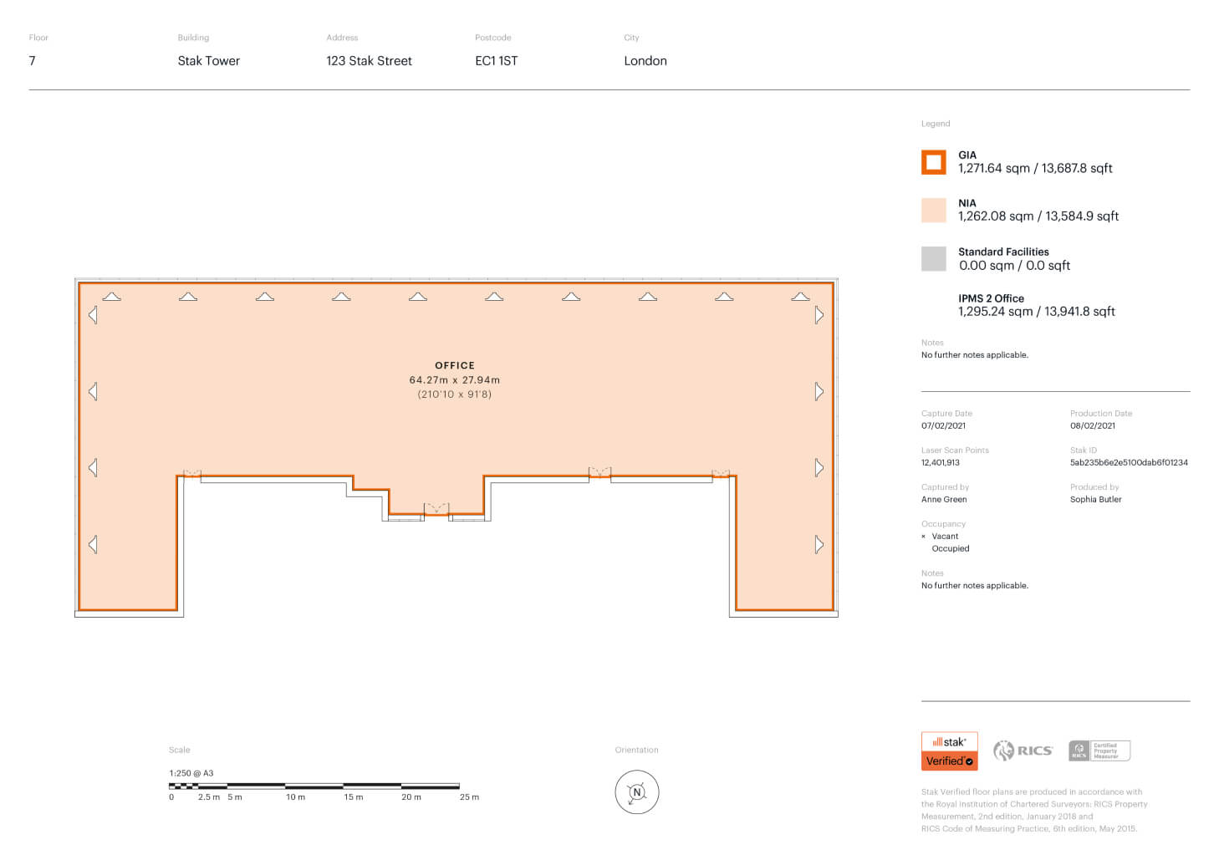This screenshot has height=860, width=1219.
Task: Click the floor number 7
Action: [x=33, y=61]
